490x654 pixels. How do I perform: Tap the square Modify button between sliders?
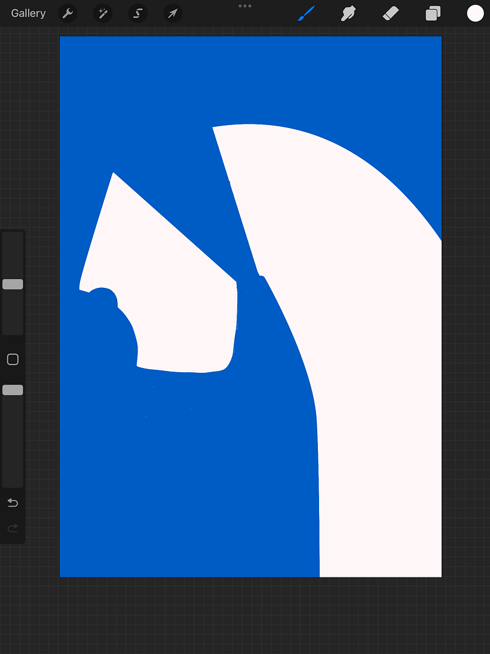coord(13,359)
